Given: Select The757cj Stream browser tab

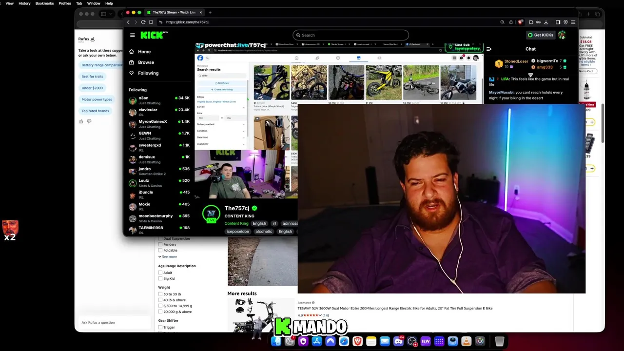Looking at the screenshot, I should (x=175, y=12).
